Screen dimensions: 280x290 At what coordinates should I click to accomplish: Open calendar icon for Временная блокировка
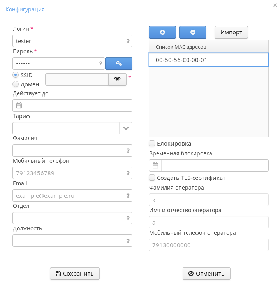tap(155, 165)
